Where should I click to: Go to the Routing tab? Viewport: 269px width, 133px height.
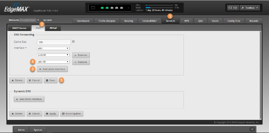(x=129, y=21)
